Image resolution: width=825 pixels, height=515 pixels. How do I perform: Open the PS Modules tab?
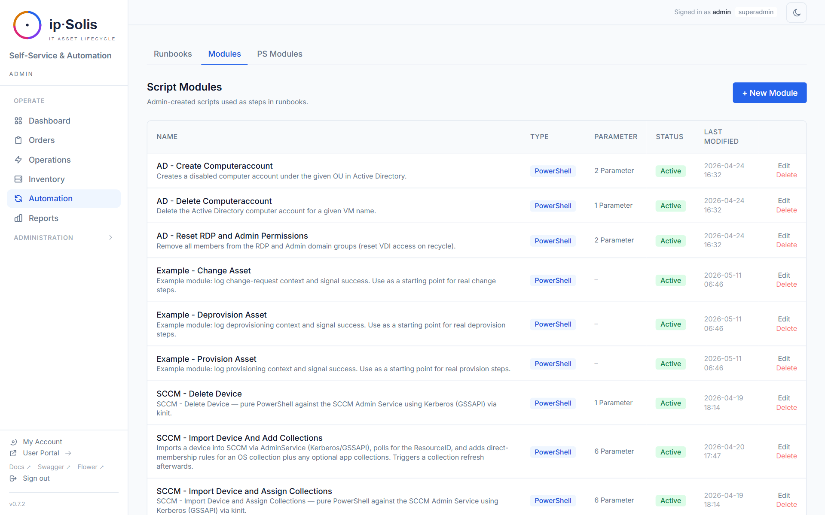point(280,54)
